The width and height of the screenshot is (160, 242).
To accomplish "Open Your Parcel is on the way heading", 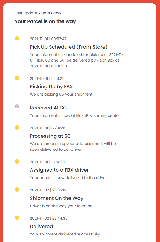I will pos(45,21).
